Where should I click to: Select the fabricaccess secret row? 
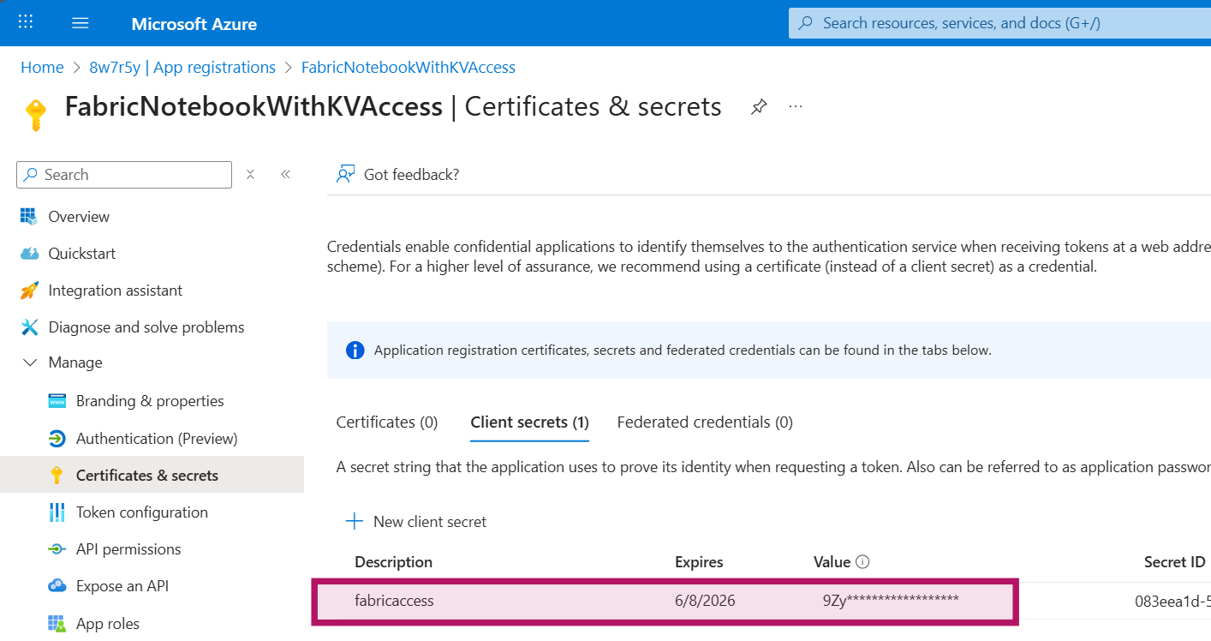pyautogui.click(x=394, y=601)
